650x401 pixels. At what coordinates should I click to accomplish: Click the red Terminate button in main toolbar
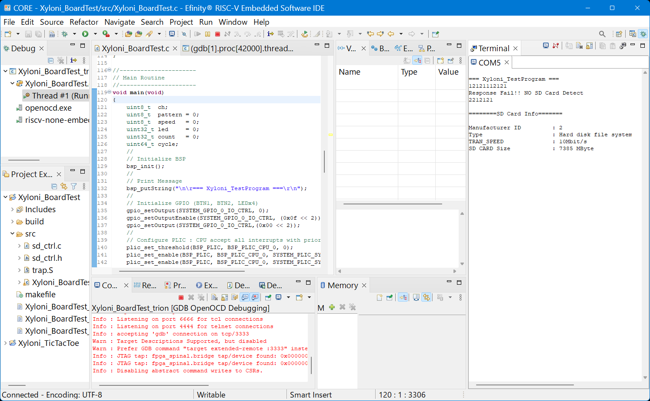pyautogui.click(x=217, y=34)
